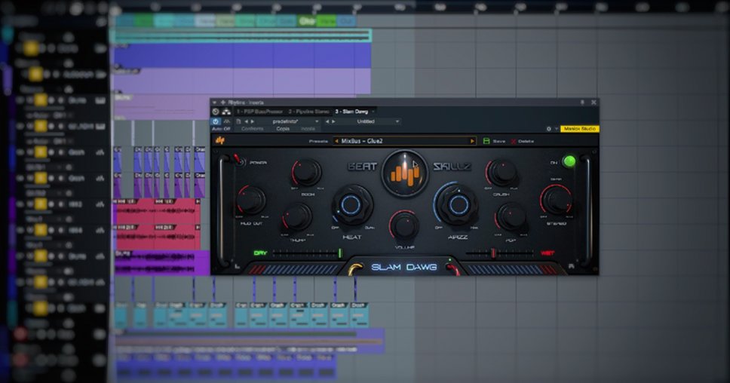Click the THUMP knob
Screen dimensions: 730x383
(x=296, y=216)
